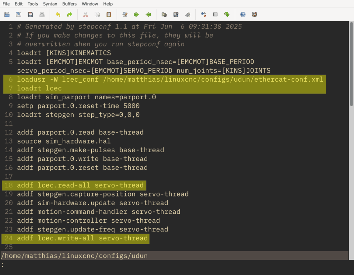Viewport: 354px width, 275px height.
Task: Click line number 11 empty line
Action: [x=9, y=123]
